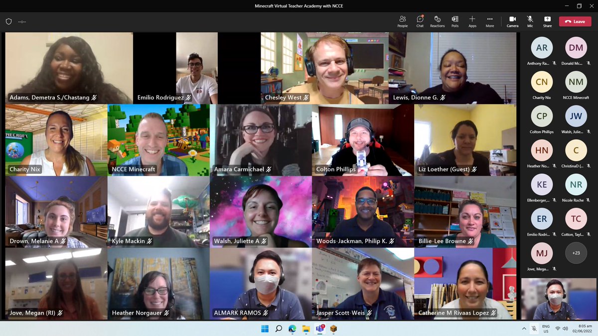
Task: Open the Polls app
Action: (455, 21)
